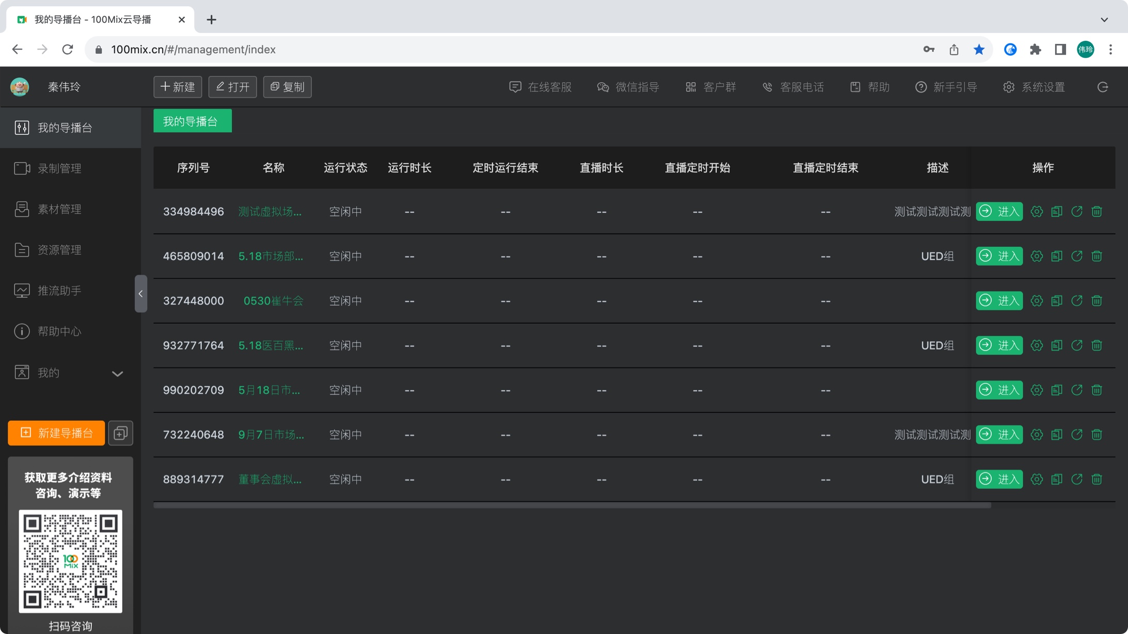Reload the page in Chrome
The image size is (1128, 634).
68,50
